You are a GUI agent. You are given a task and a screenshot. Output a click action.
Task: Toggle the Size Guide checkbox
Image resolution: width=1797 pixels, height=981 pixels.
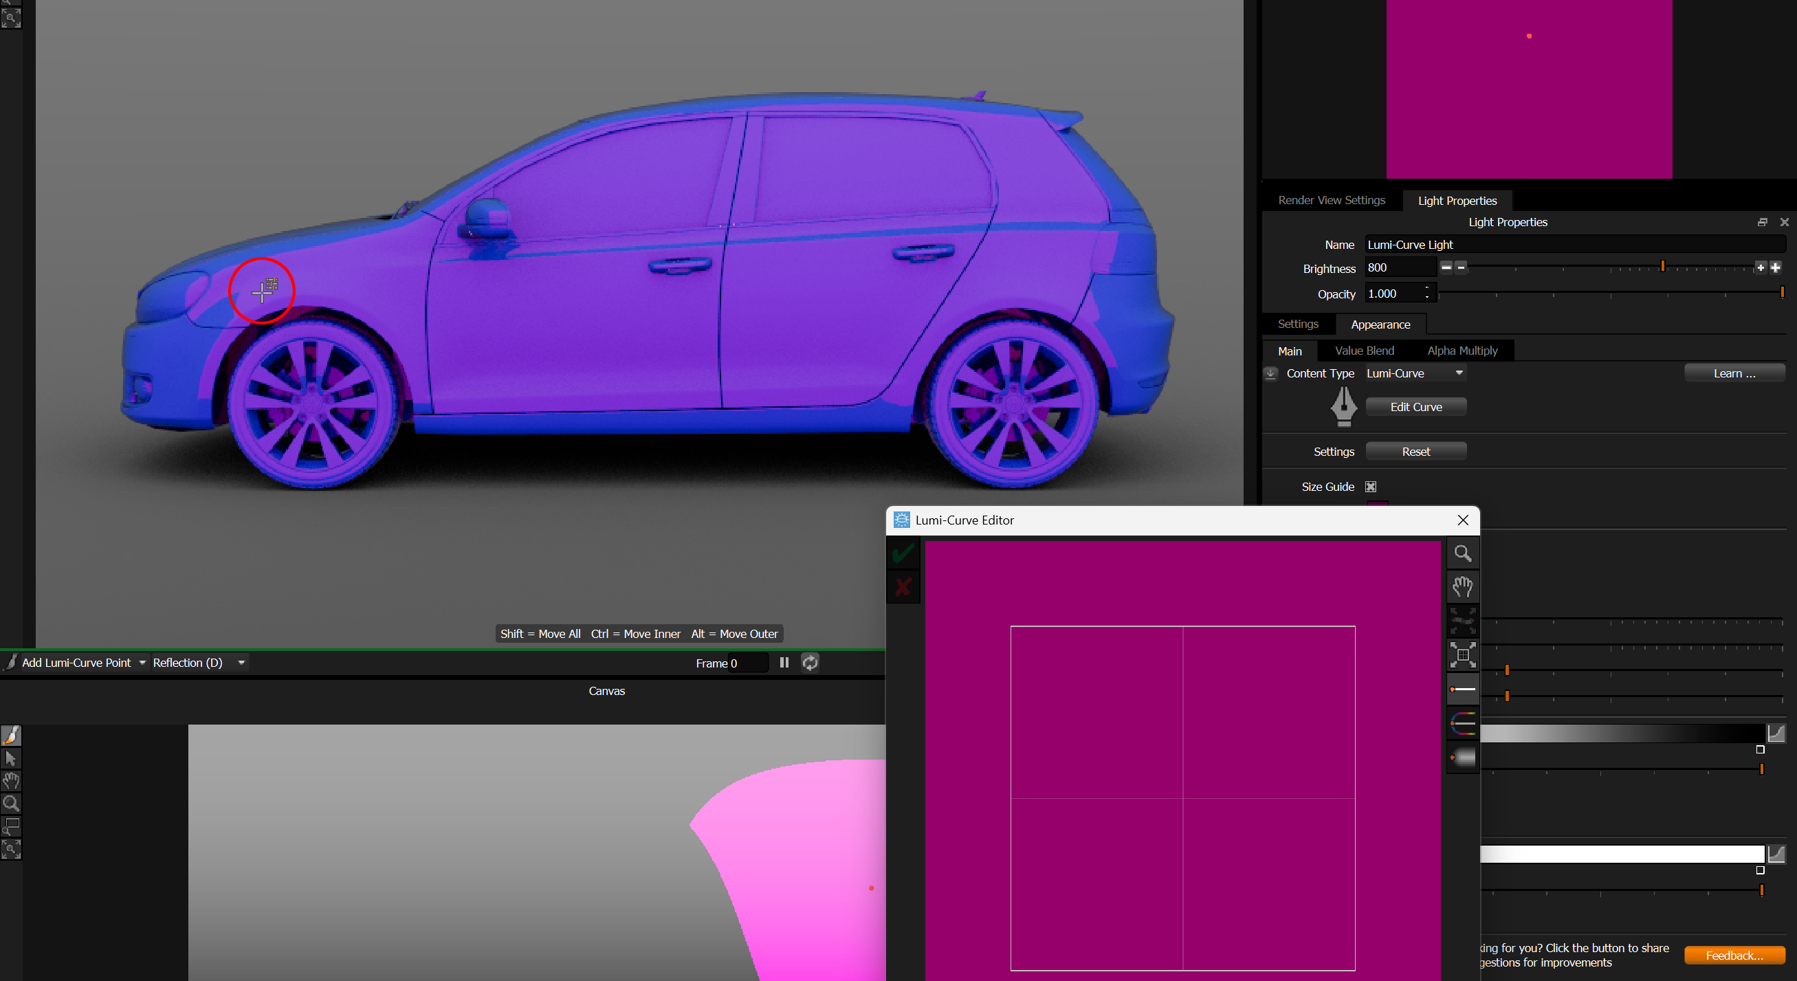coord(1370,486)
